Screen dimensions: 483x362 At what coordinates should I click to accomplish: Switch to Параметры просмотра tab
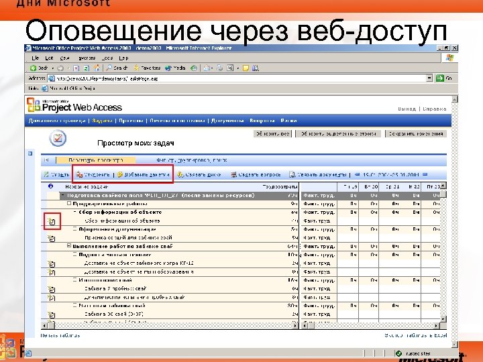(95, 160)
